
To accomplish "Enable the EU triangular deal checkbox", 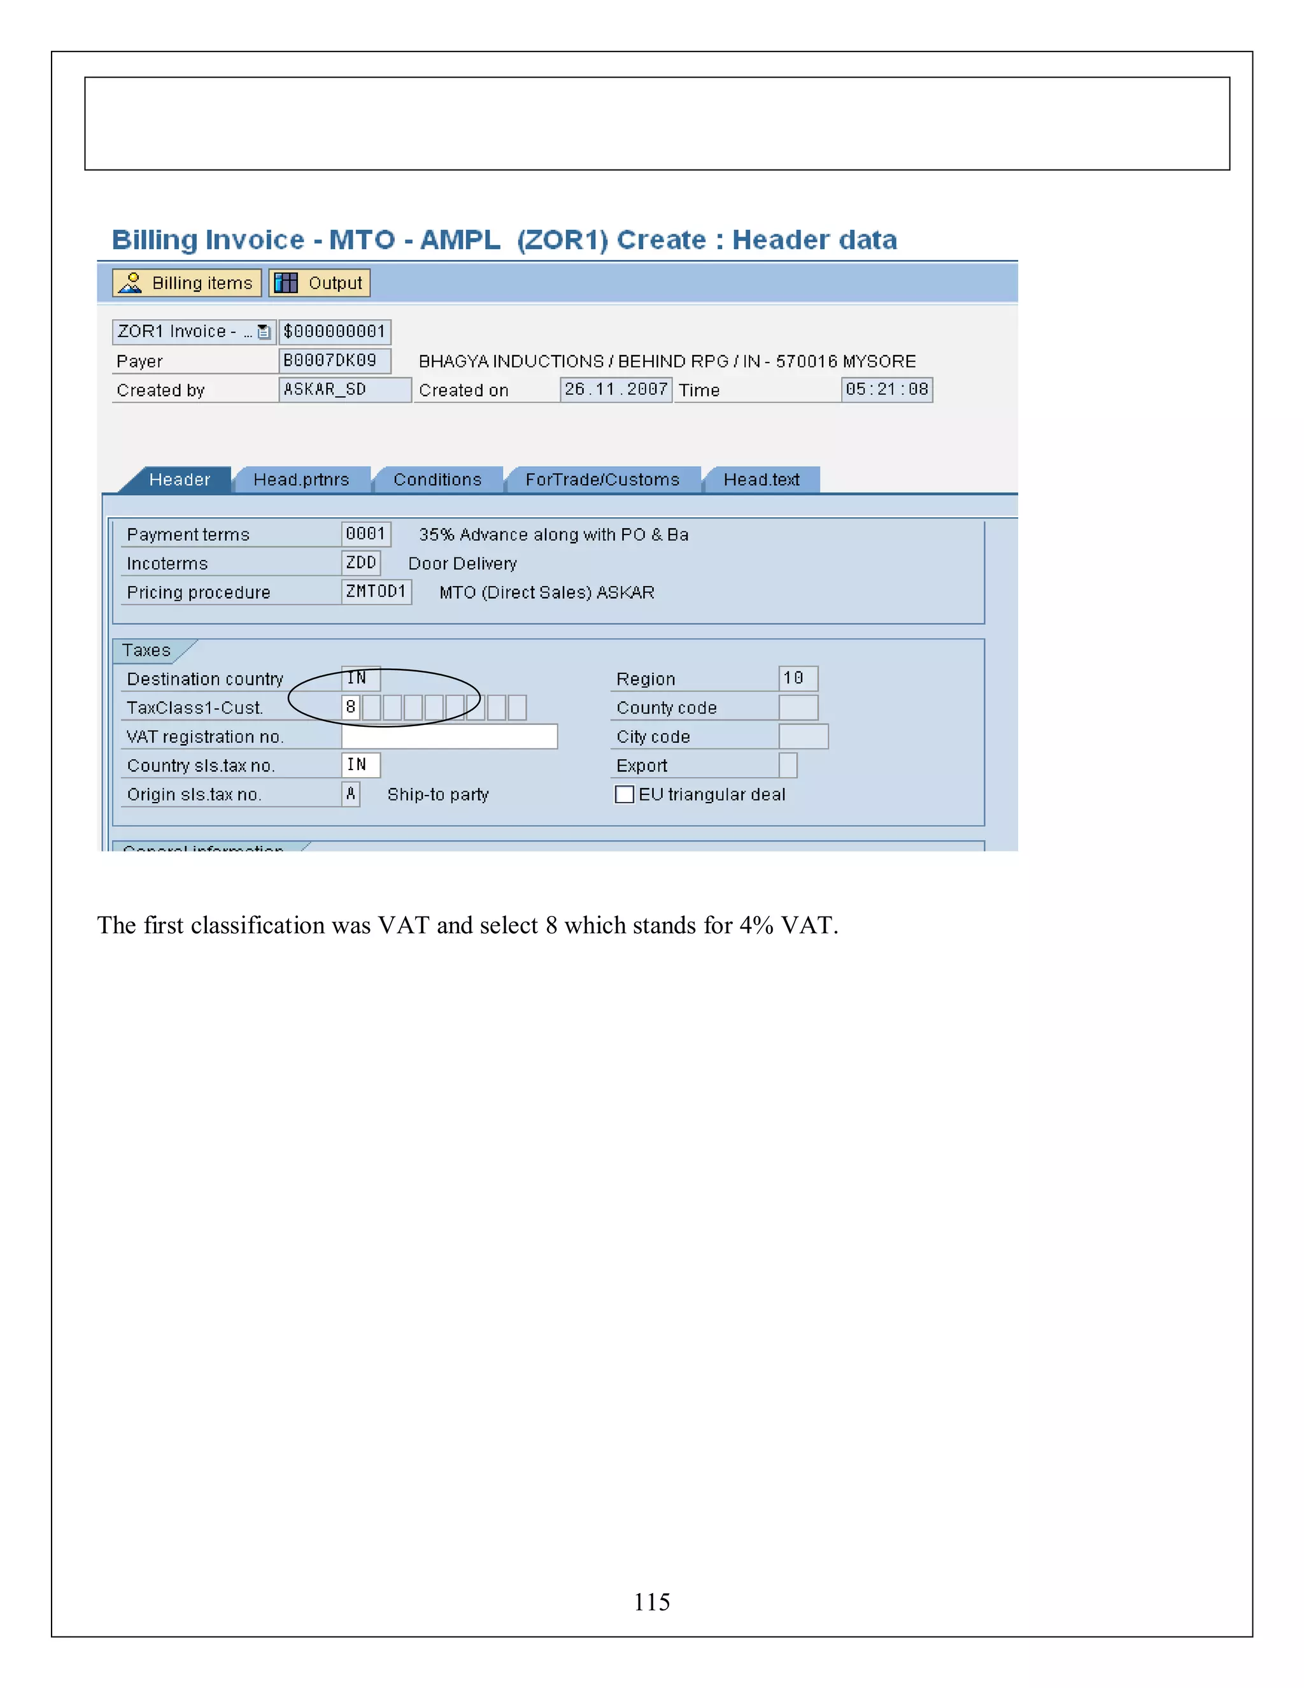I will tap(624, 794).
